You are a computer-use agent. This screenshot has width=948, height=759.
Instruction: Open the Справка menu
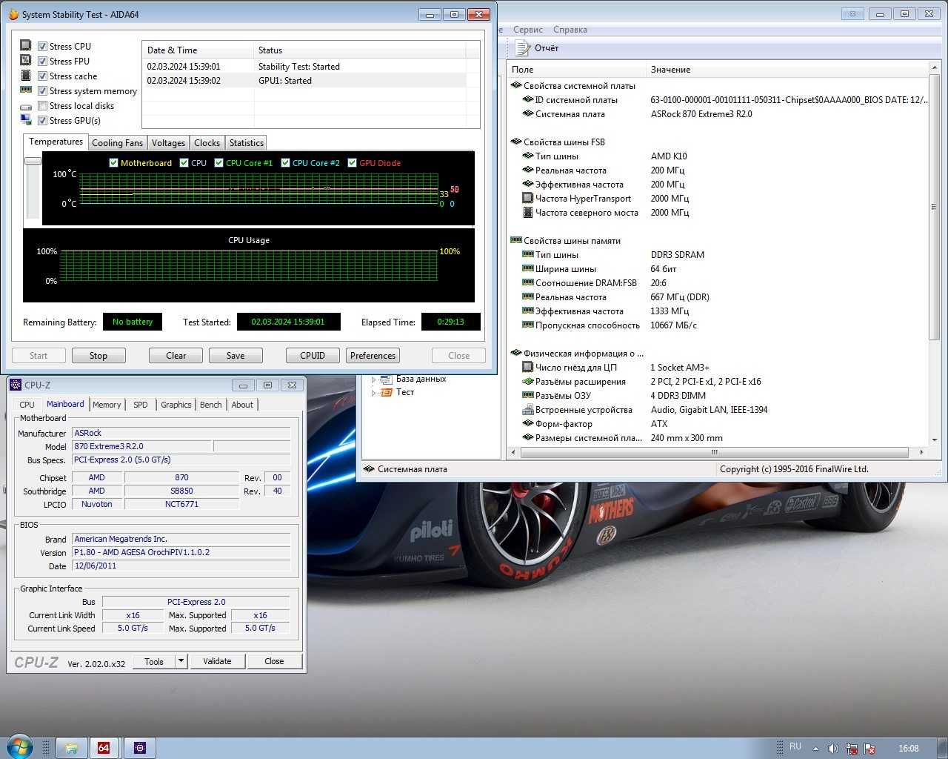[x=570, y=30]
